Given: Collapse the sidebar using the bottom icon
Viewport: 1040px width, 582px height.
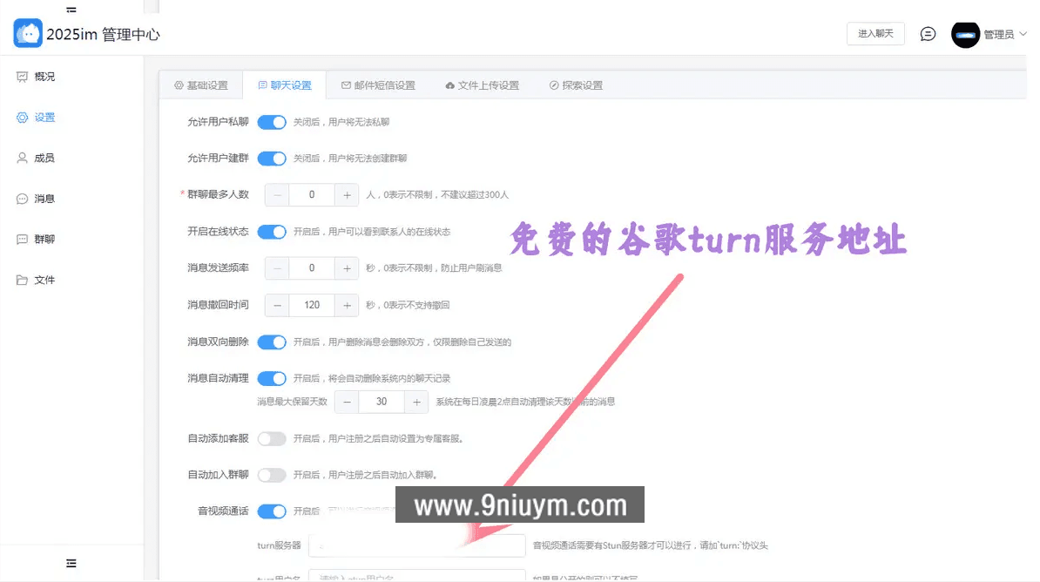Looking at the screenshot, I should coord(71,563).
